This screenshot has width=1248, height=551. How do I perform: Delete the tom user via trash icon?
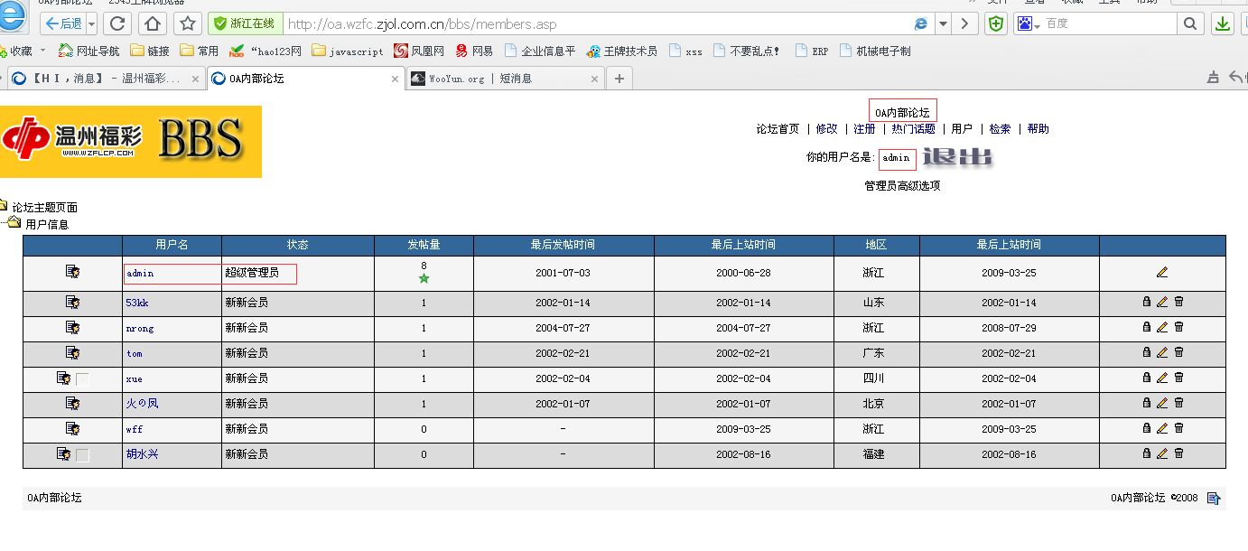(1178, 352)
